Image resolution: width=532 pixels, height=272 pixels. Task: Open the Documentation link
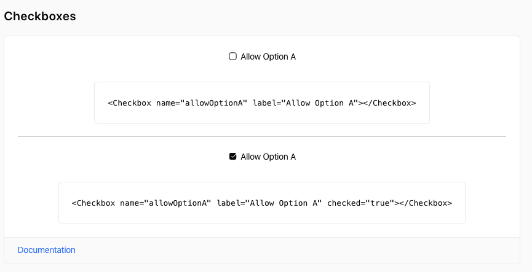(46, 250)
